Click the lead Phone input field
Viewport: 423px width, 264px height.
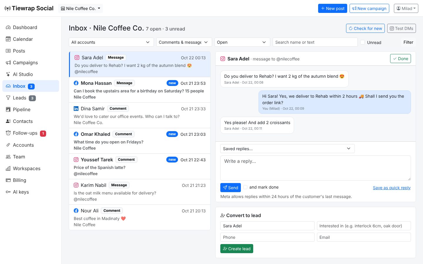point(267,237)
